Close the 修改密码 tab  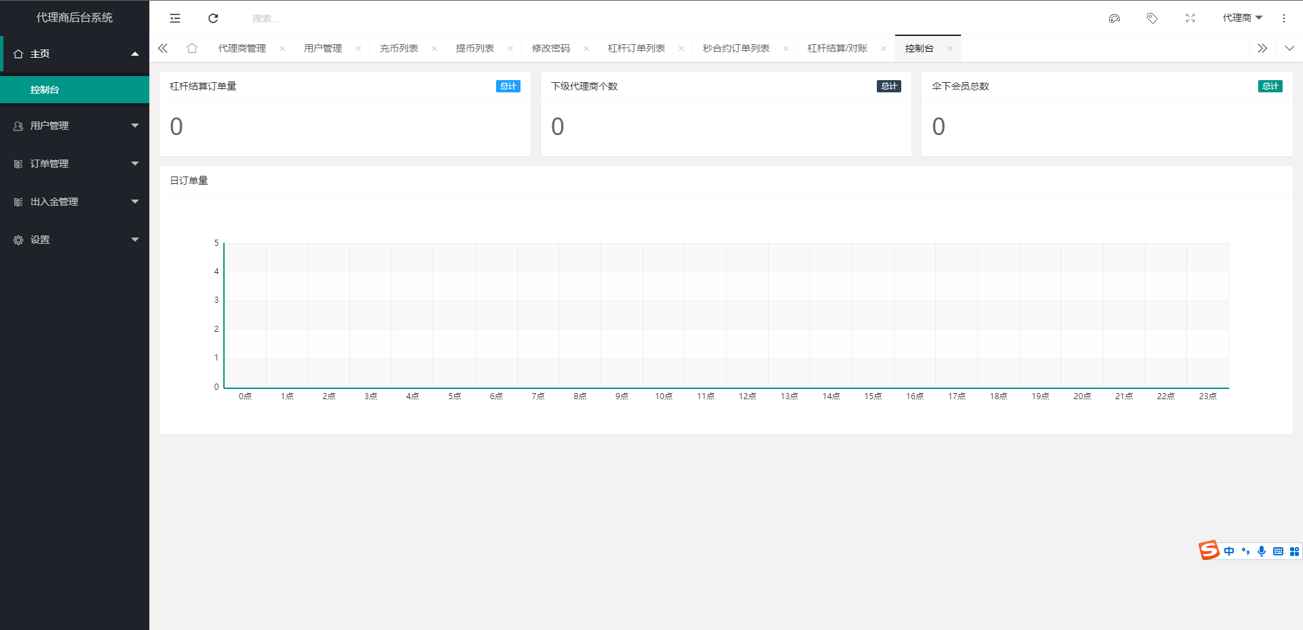[586, 48]
